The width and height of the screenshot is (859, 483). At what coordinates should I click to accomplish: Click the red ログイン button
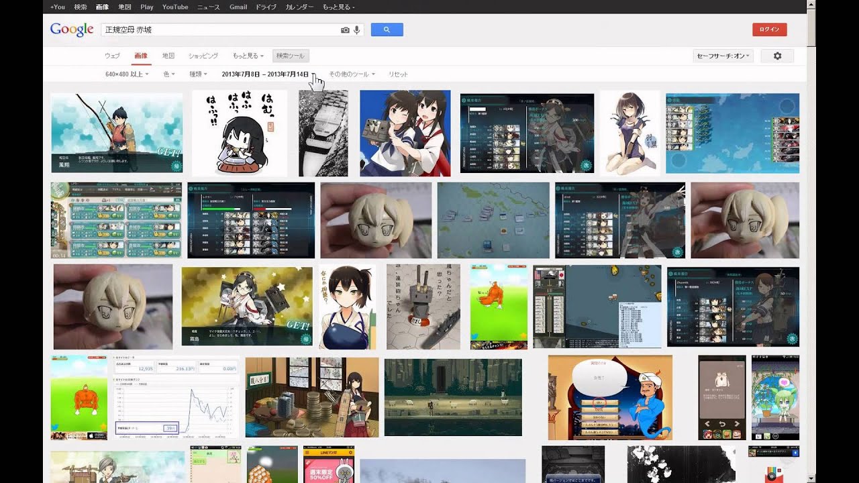[x=770, y=30]
